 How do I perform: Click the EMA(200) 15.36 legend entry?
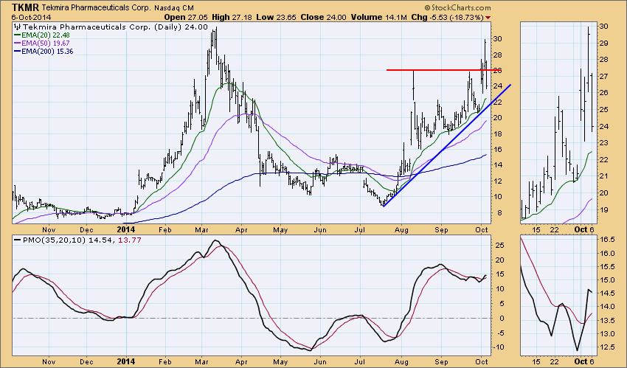click(x=44, y=51)
